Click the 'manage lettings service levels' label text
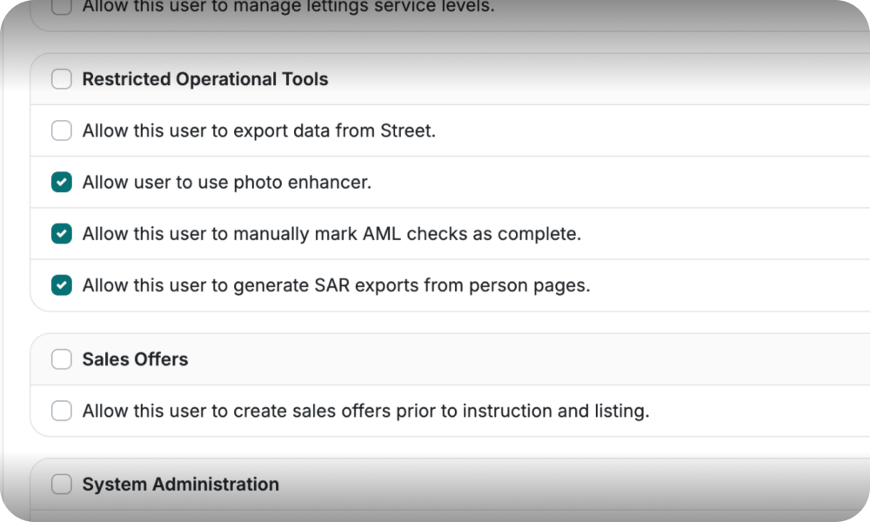 (288, 8)
